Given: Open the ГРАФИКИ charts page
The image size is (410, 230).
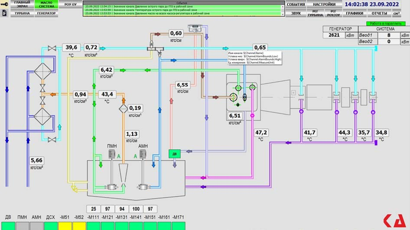Looking at the screenshot, I should click(x=354, y=13).
